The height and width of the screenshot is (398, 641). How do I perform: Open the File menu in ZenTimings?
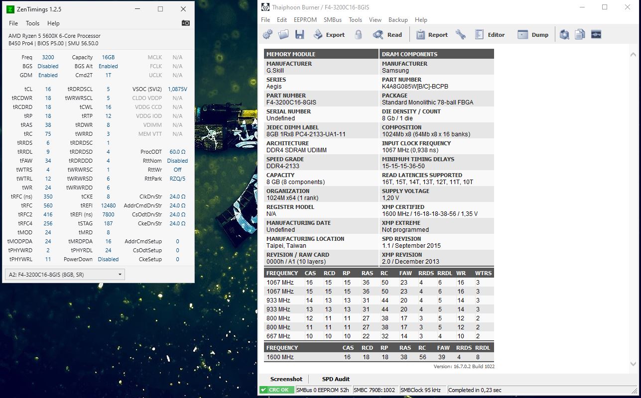[x=13, y=23]
